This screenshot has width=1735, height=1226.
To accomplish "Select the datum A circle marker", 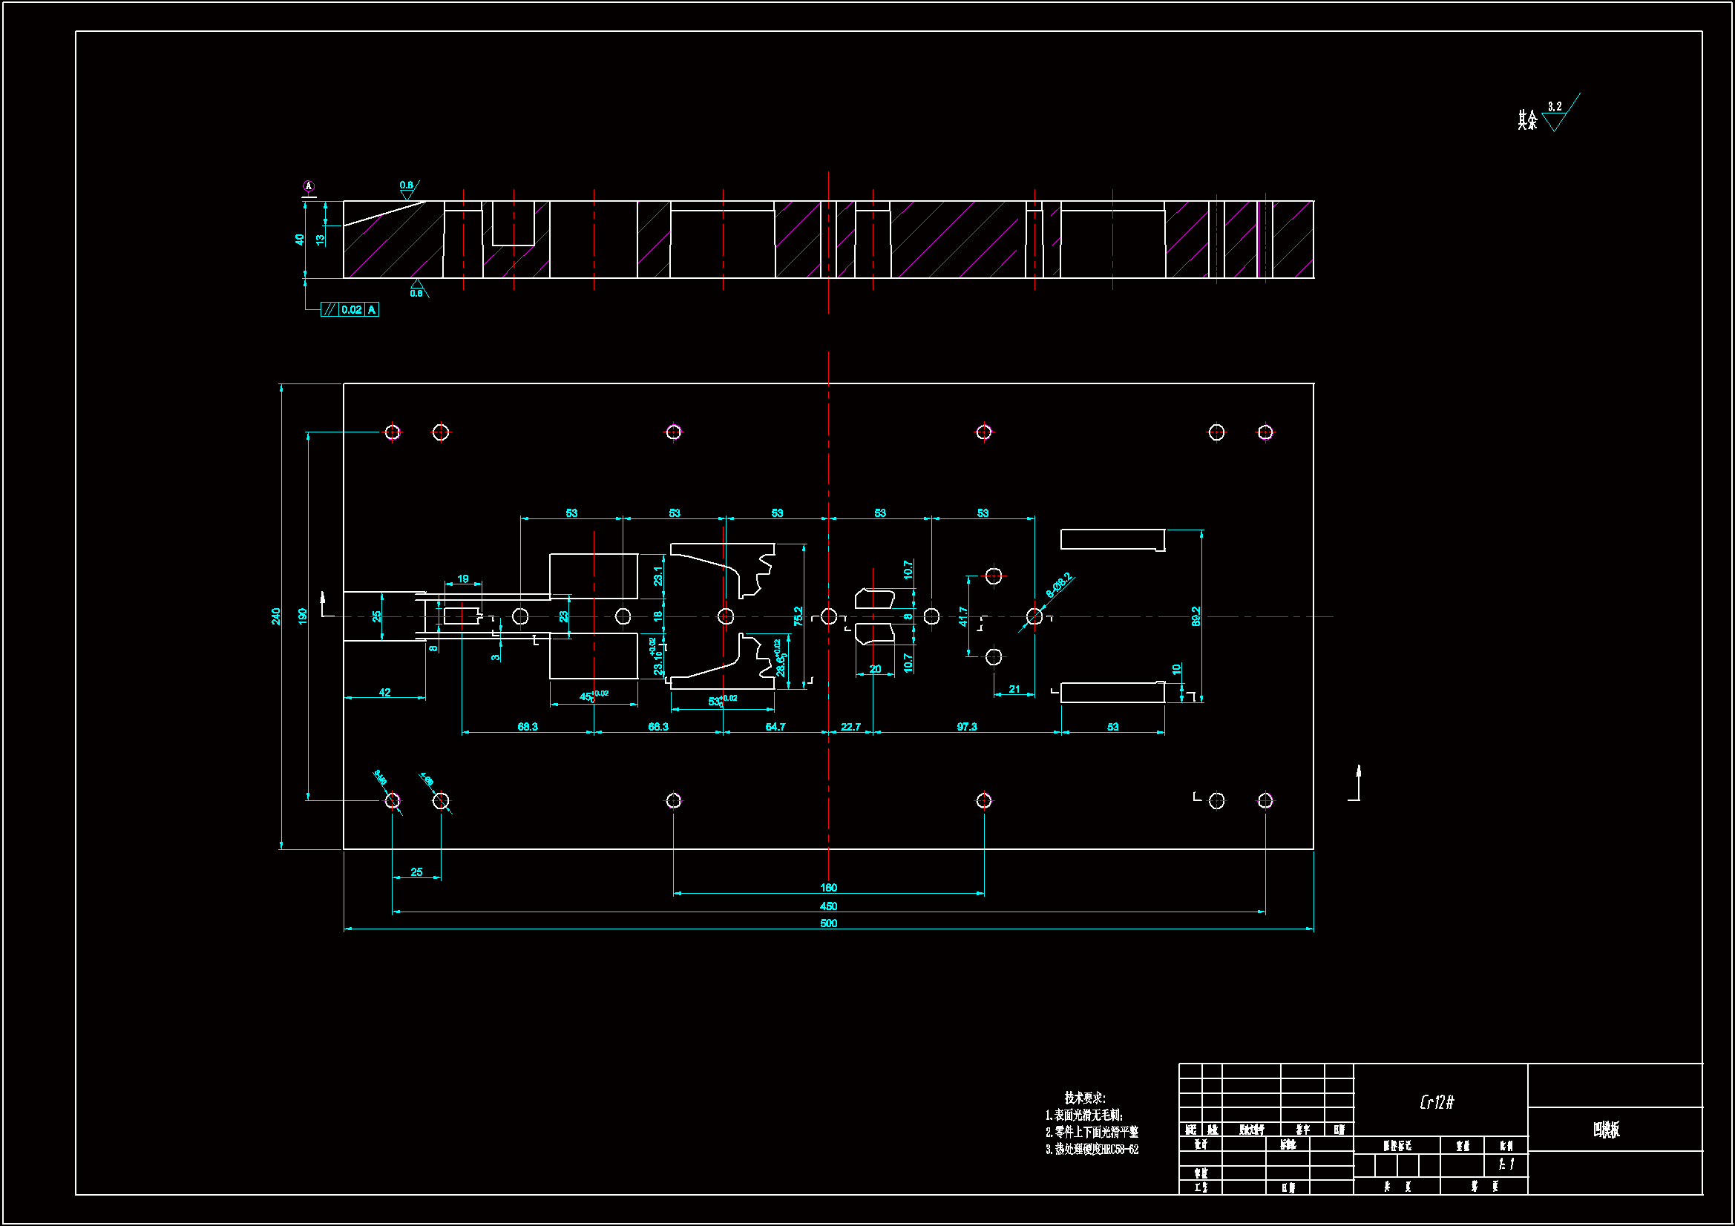I will [x=308, y=186].
